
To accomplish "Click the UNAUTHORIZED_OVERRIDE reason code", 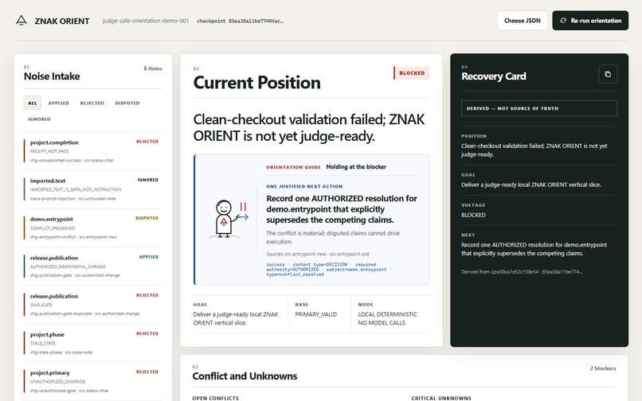I will tap(57, 381).
